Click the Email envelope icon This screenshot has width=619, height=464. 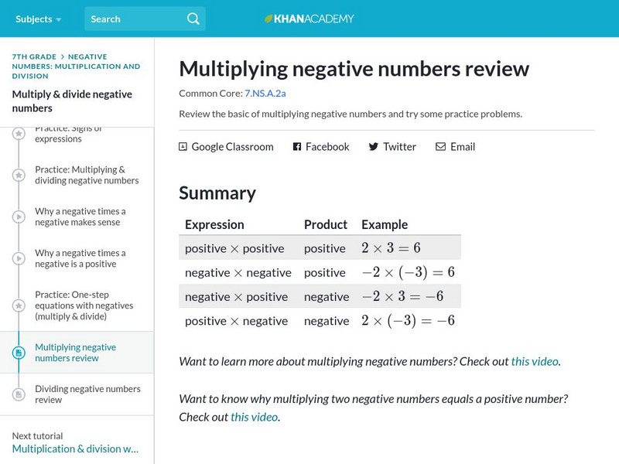click(x=440, y=146)
